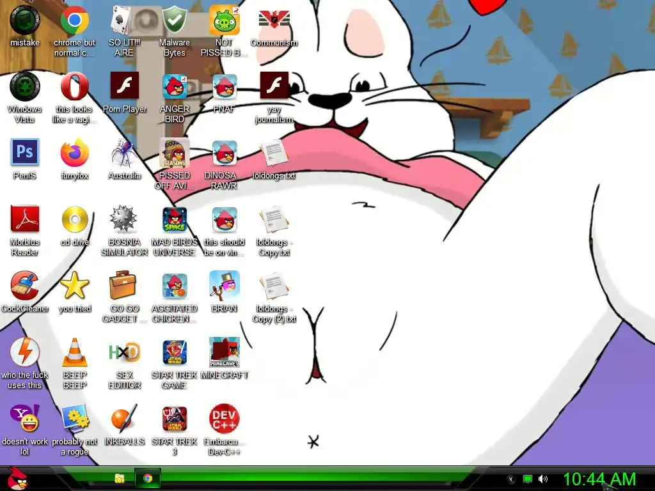Select the 'loldongs - Copy.txt' file

pos(274,219)
